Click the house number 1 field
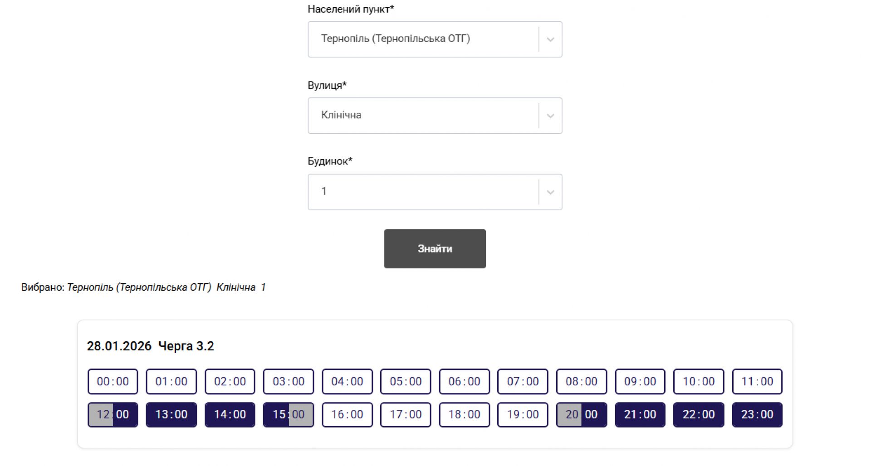Screen dimensions: 871x466 422,192
